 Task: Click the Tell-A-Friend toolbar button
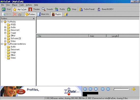(87, 9)
